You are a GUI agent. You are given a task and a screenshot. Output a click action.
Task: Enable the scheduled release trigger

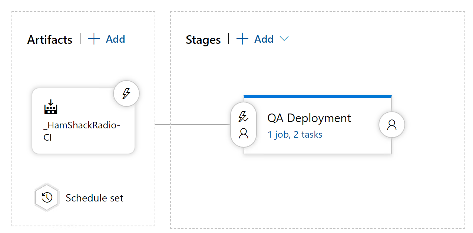click(46, 197)
